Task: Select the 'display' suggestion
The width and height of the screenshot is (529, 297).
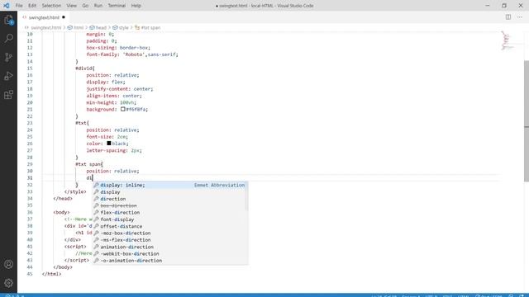Action: coord(170,192)
